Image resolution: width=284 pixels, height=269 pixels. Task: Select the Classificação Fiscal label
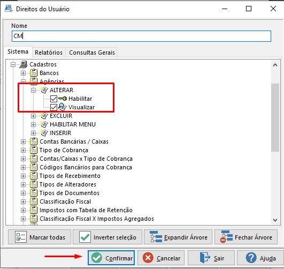(x=65, y=201)
